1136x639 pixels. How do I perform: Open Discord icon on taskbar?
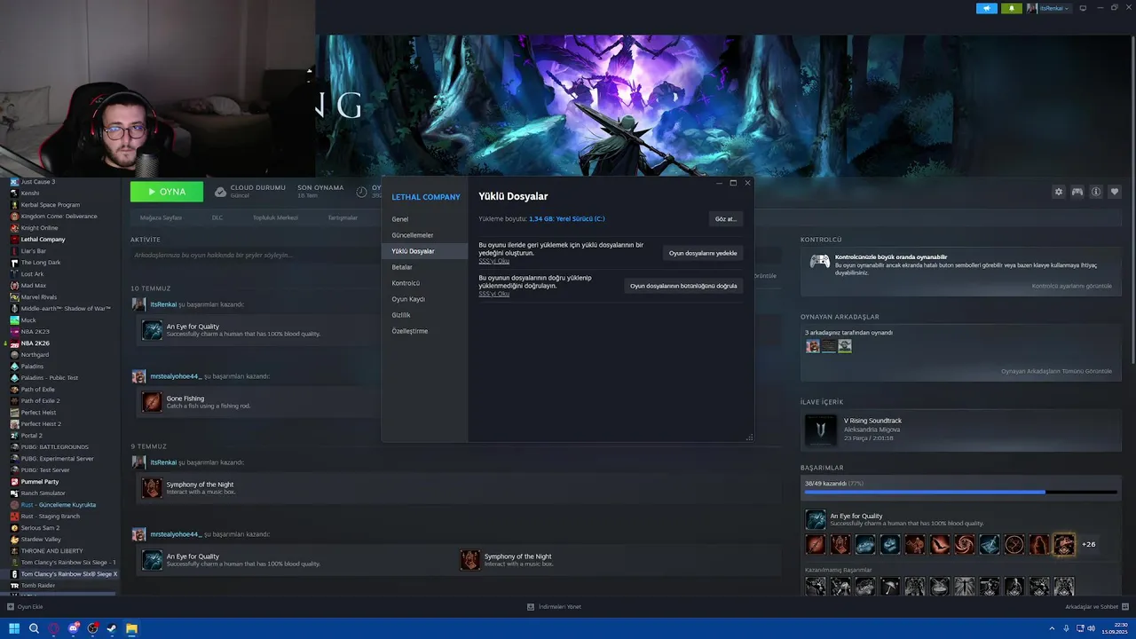click(73, 628)
